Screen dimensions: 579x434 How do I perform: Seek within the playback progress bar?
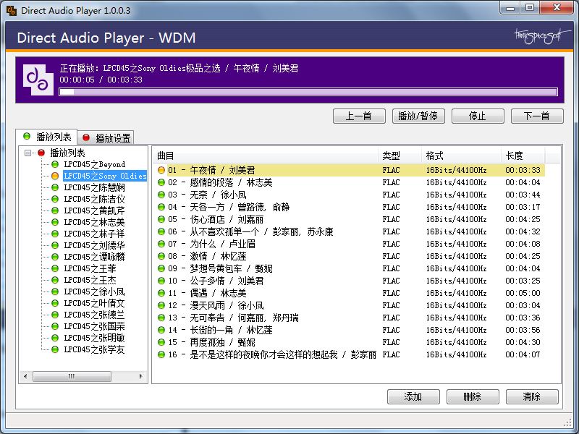pos(308,92)
